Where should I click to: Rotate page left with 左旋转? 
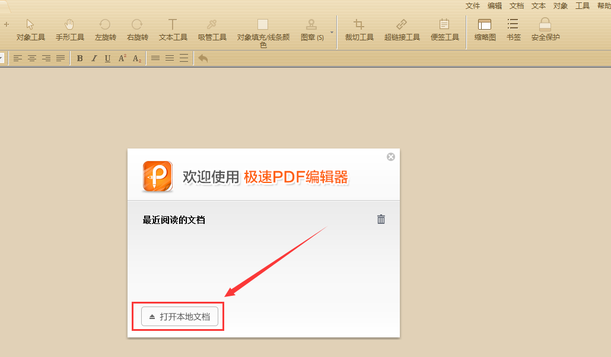105,30
